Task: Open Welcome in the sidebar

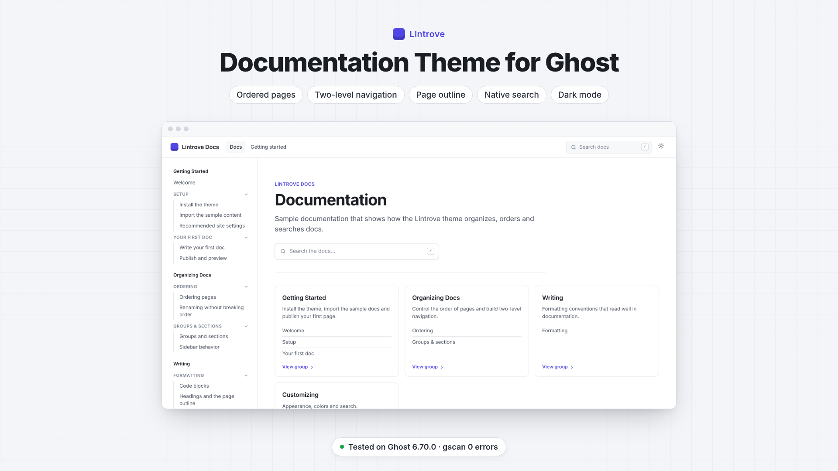Action: 184,183
